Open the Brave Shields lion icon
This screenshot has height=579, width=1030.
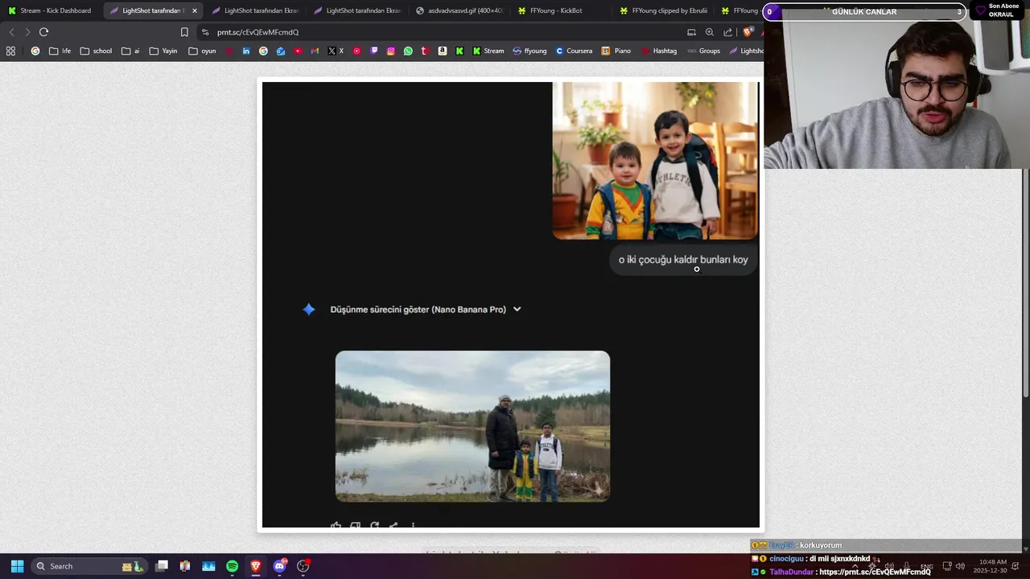748,32
